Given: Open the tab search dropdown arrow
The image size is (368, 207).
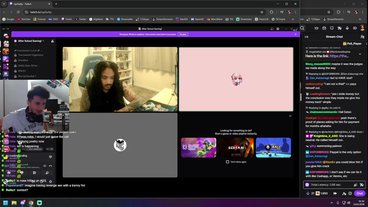Looking at the screenshot, I should pos(4,4).
